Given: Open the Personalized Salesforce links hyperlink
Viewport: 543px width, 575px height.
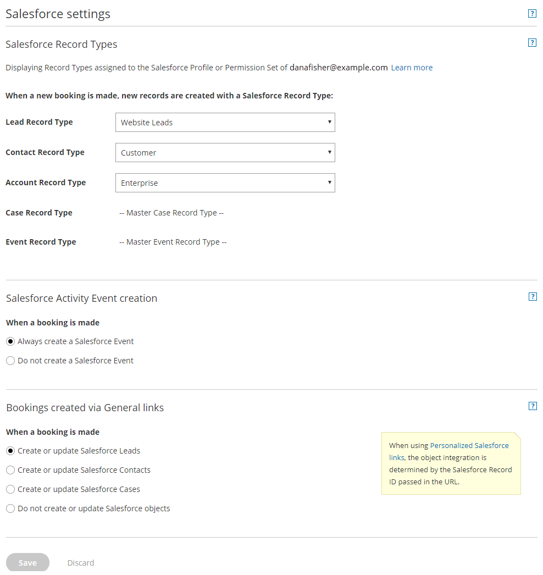Looking at the screenshot, I should (x=469, y=446).
